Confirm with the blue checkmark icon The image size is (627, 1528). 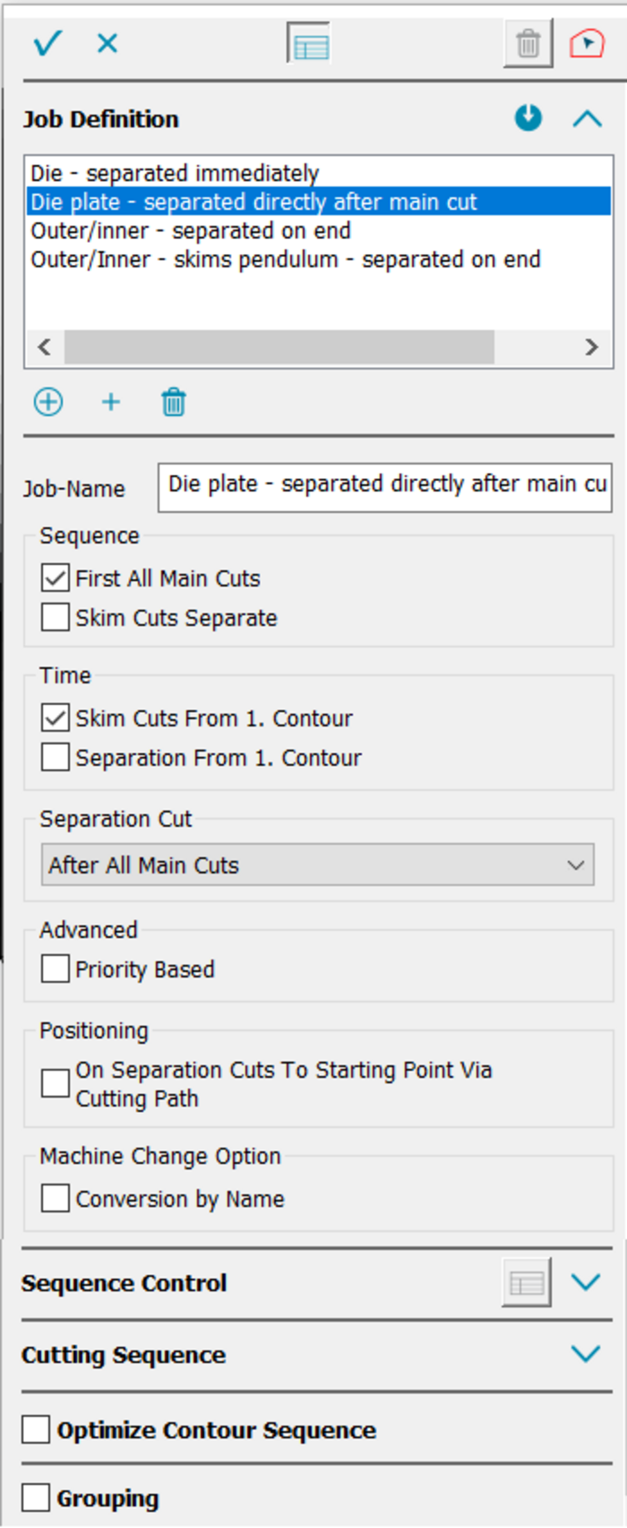pyautogui.click(x=48, y=43)
